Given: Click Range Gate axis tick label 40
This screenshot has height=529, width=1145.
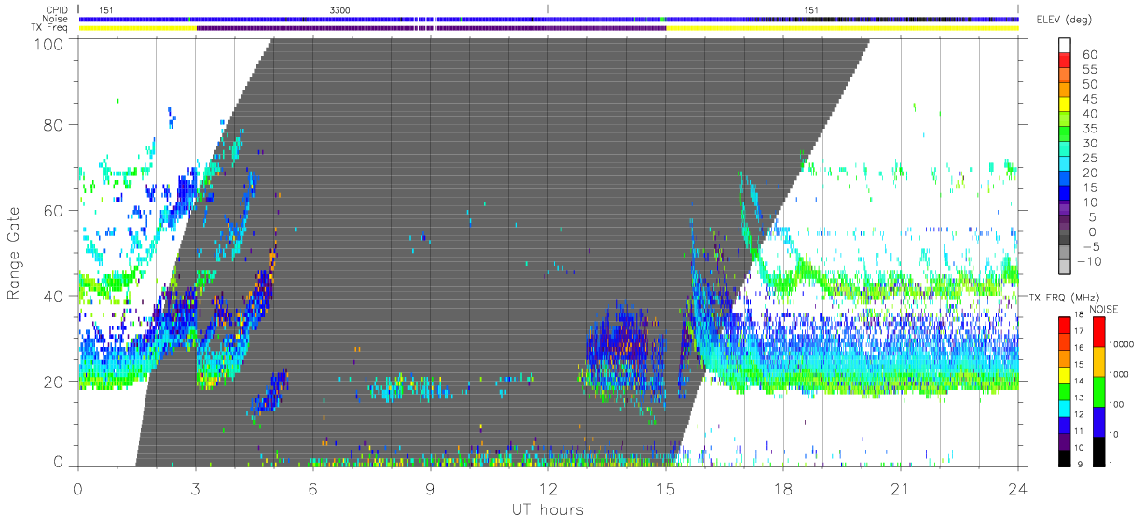Looking at the screenshot, I should [55, 295].
